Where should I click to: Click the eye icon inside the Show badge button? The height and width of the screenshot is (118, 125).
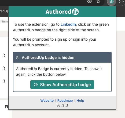36,85
